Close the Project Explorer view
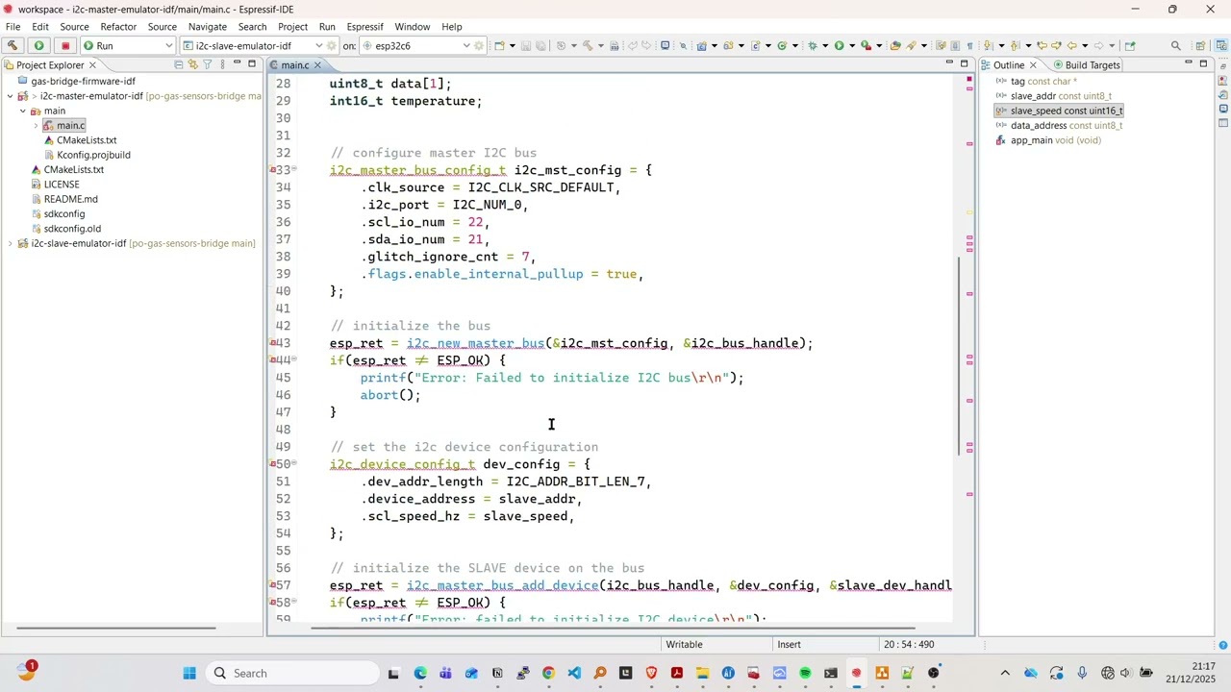 92,64
